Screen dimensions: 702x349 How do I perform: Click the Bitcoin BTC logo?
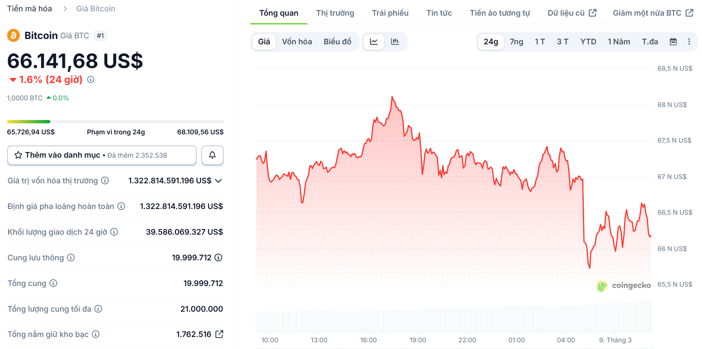tap(13, 35)
